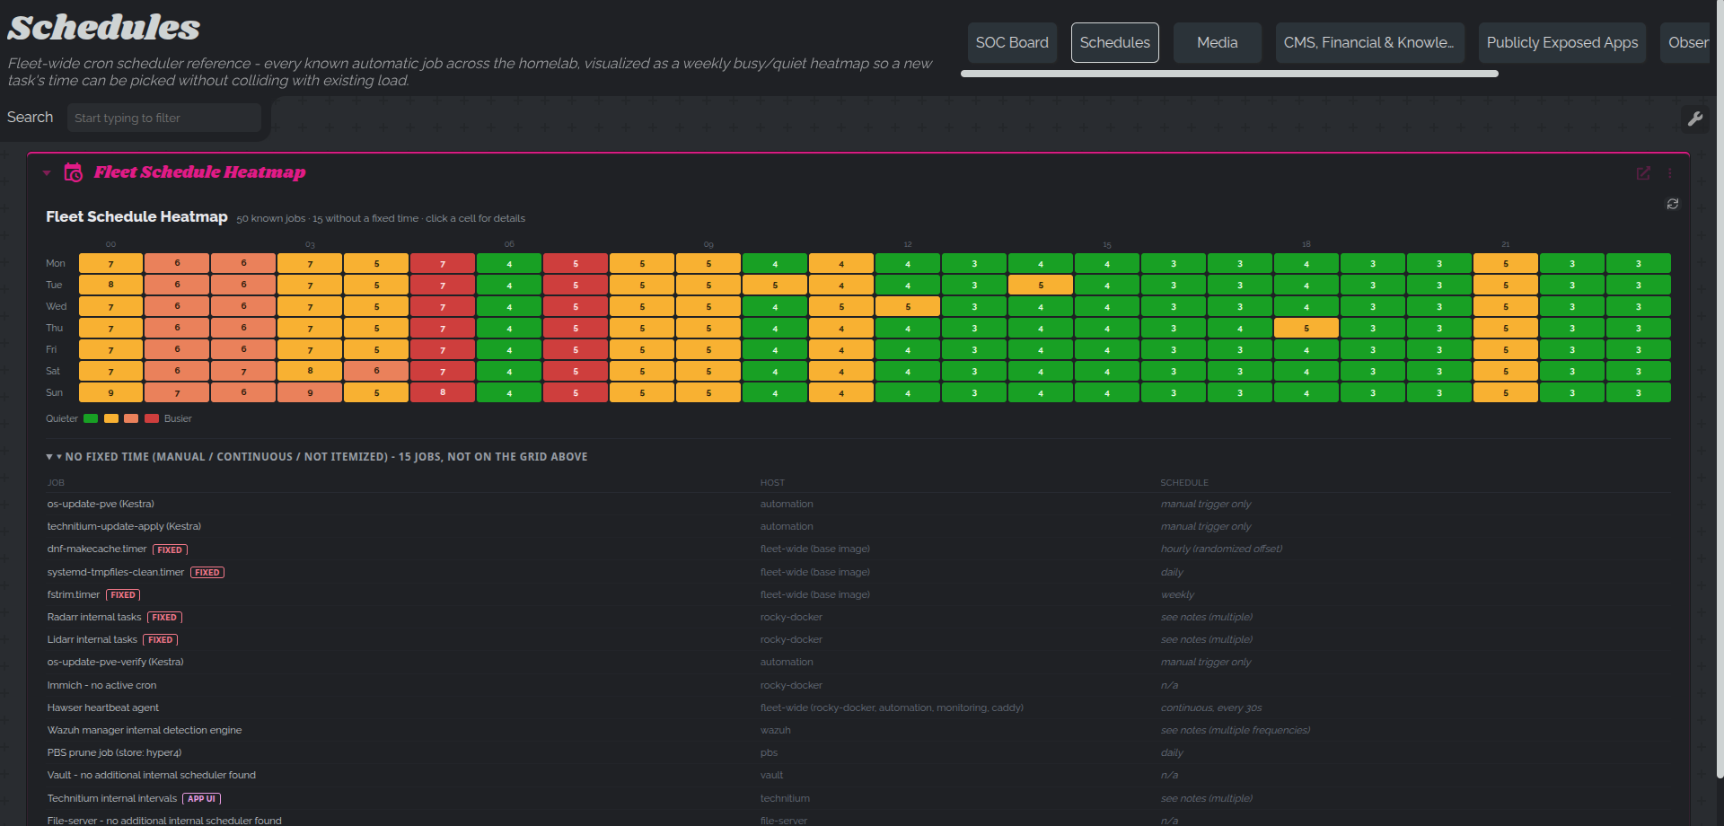Select the Vault no additional scheduler row
Screen dimensions: 1724x826
(858, 775)
